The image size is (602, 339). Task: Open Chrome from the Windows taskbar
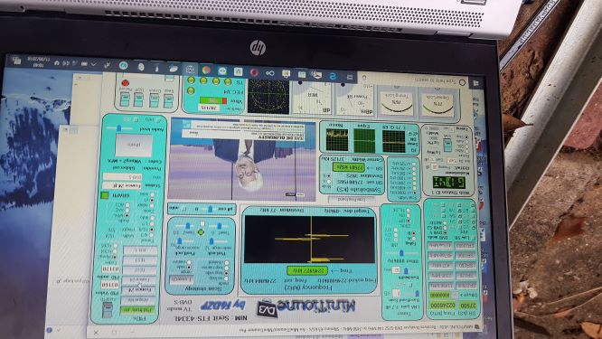pyautogui.click(x=207, y=71)
